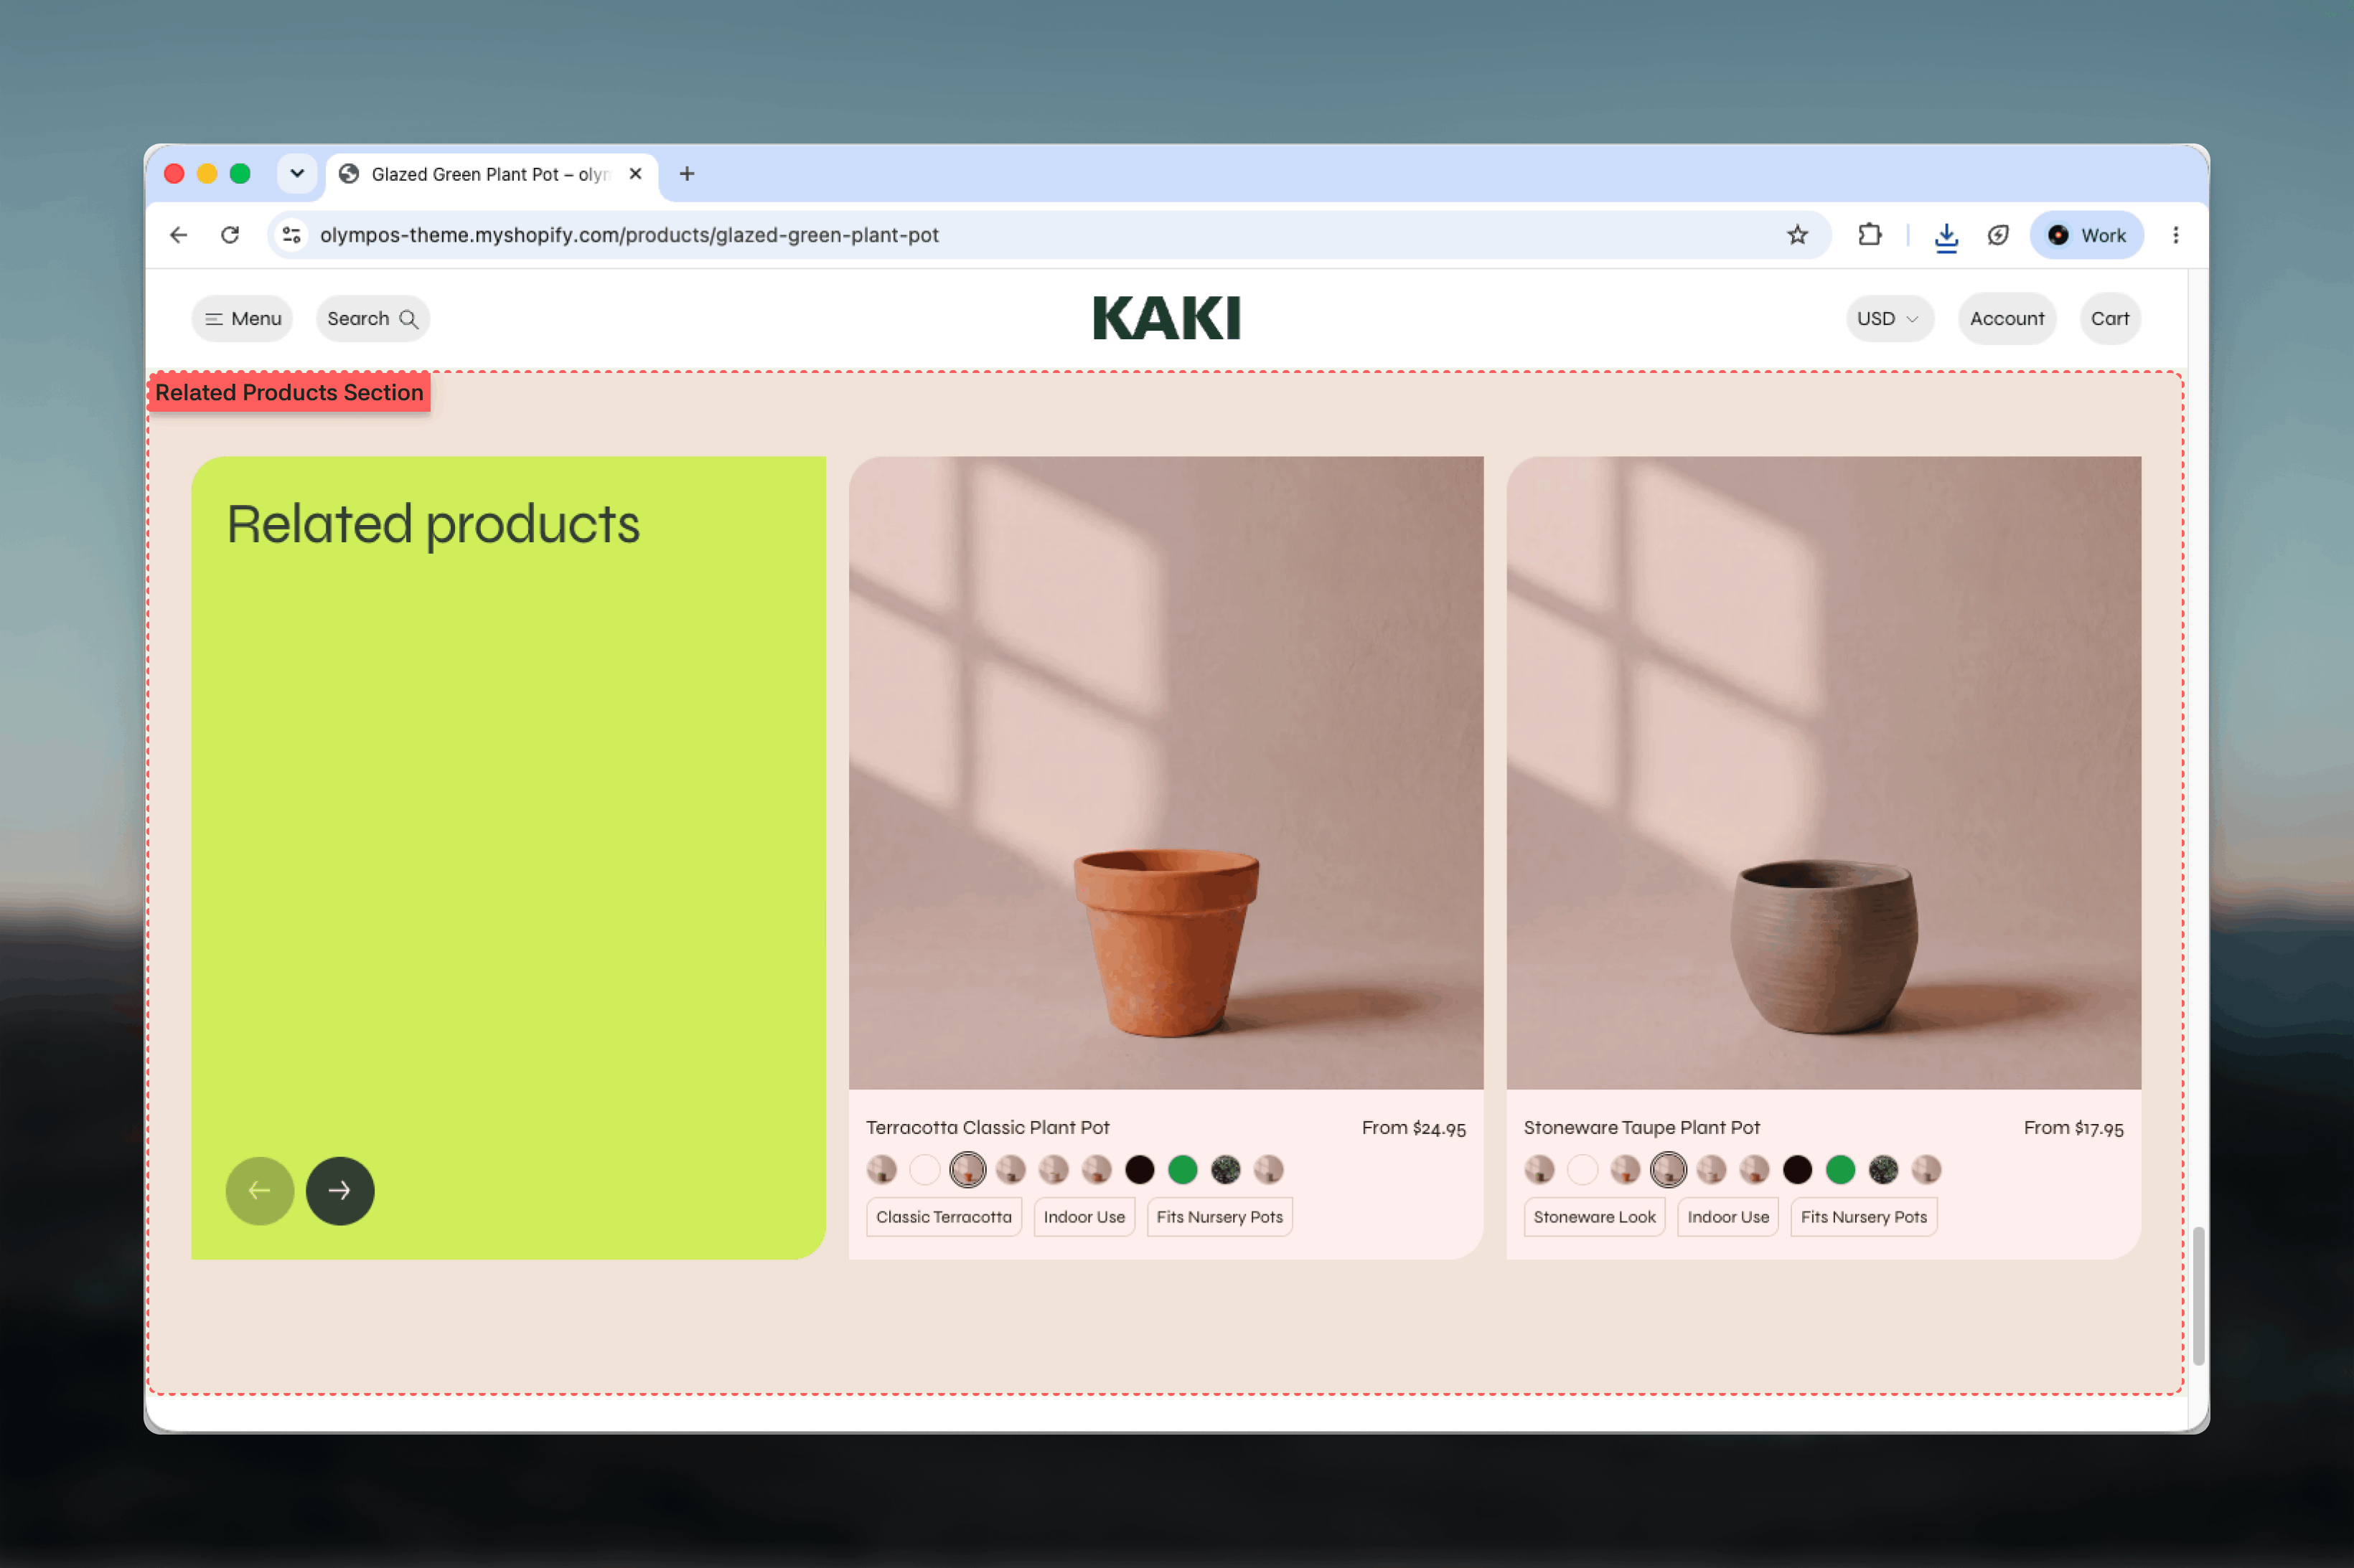Click the From $24.95 price
Image resolution: width=2354 pixels, height=1568 pixels.
(1414, 1128)
